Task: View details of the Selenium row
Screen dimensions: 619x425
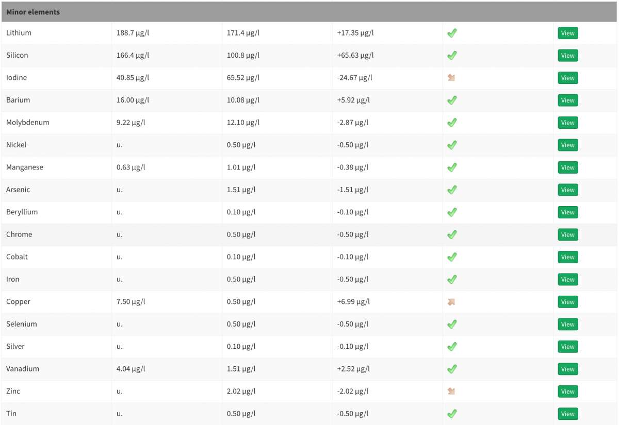Action: click(567, 324)
